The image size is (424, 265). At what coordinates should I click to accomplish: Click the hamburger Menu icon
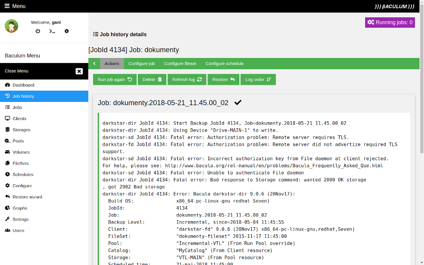point(7,6)
